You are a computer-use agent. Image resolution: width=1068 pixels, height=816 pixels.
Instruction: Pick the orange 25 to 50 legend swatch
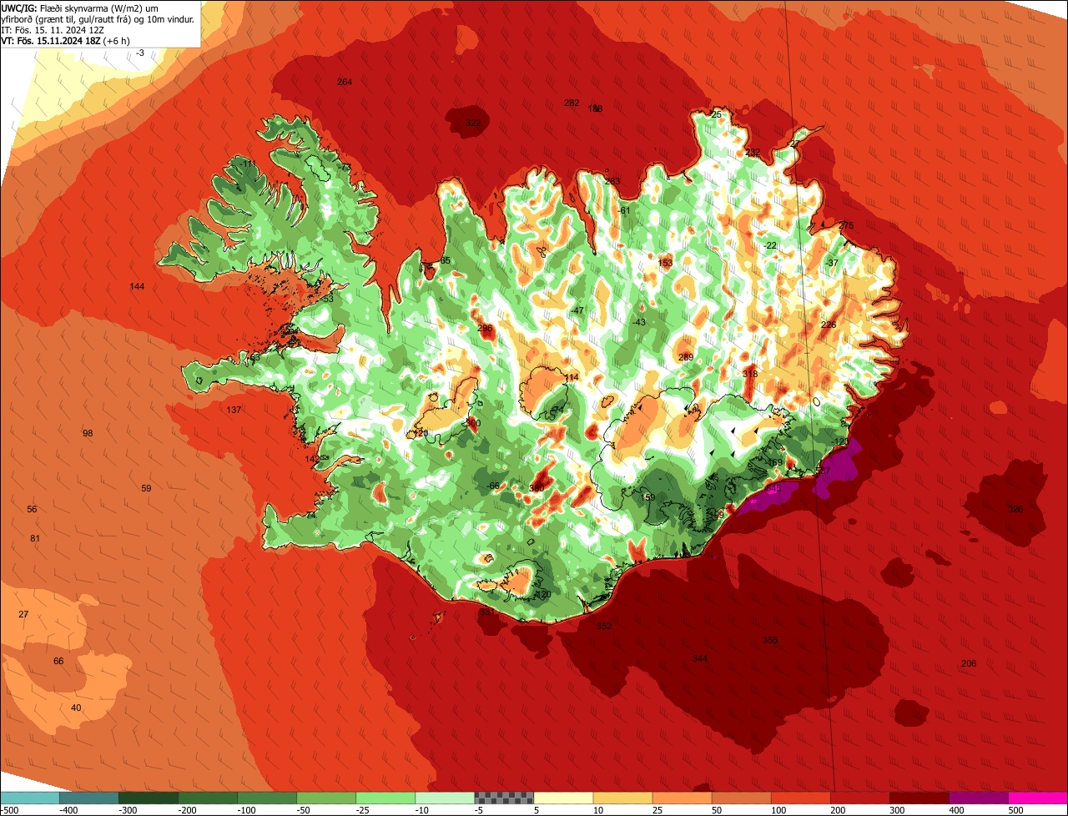click(682, 798)
